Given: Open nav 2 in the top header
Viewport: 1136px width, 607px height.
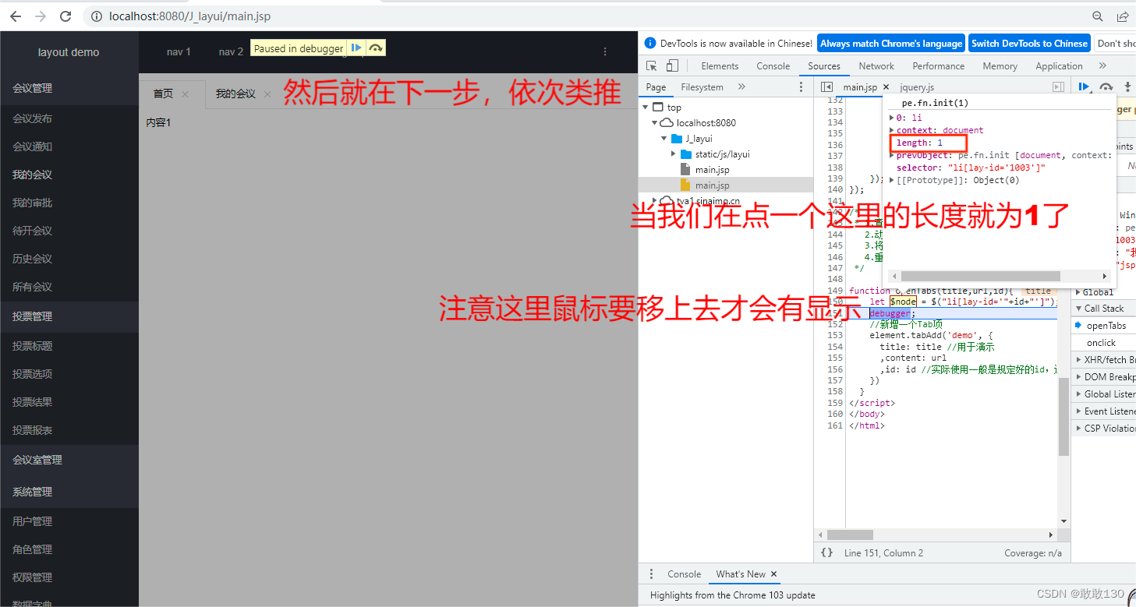Looking at the screenshot, I should (231, 51).
